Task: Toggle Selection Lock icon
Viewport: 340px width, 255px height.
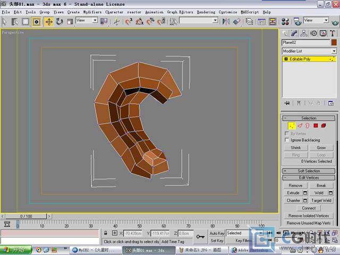Action: tap(106, 233)
